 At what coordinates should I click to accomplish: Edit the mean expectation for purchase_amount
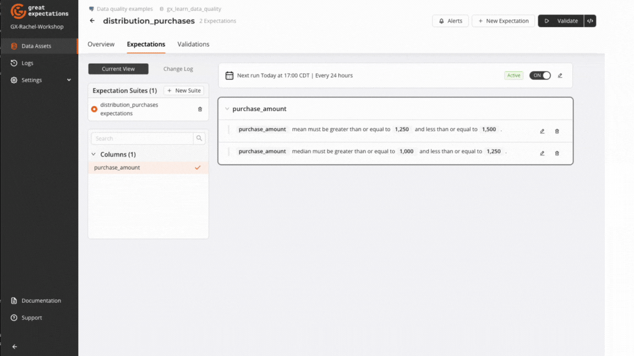pyautogui.click(x=542, y=131)
